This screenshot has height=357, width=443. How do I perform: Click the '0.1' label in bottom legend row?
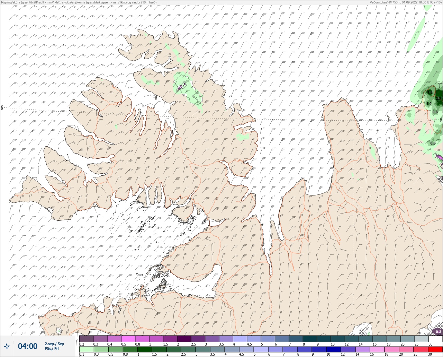82,354
